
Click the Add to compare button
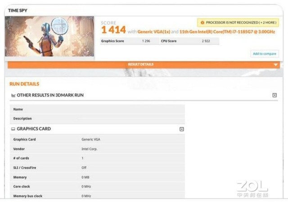pyautogui.click(x=265, y=54)
